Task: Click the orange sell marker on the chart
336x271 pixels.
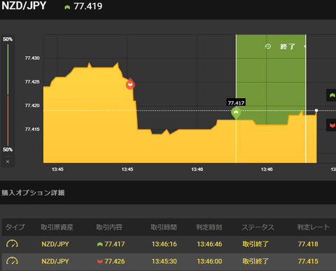Action: point(130,84)
